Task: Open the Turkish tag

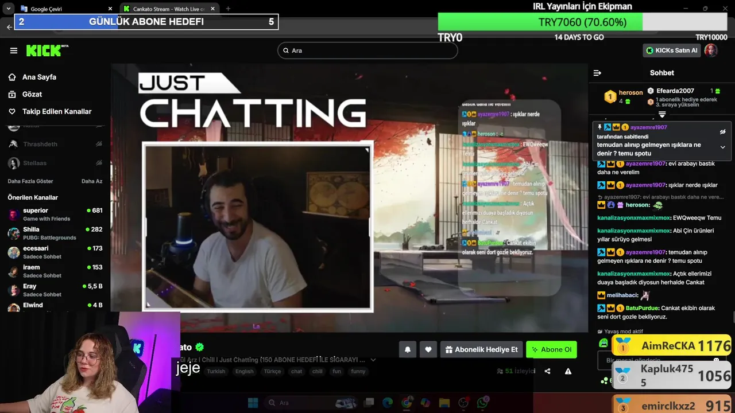Action: (216, 371)
